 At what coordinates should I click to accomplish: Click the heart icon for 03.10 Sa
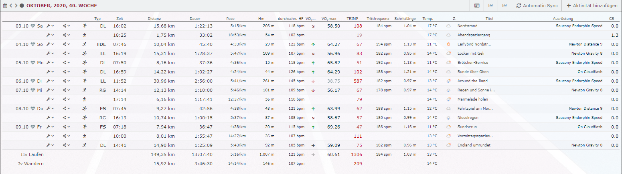point(33,26)
